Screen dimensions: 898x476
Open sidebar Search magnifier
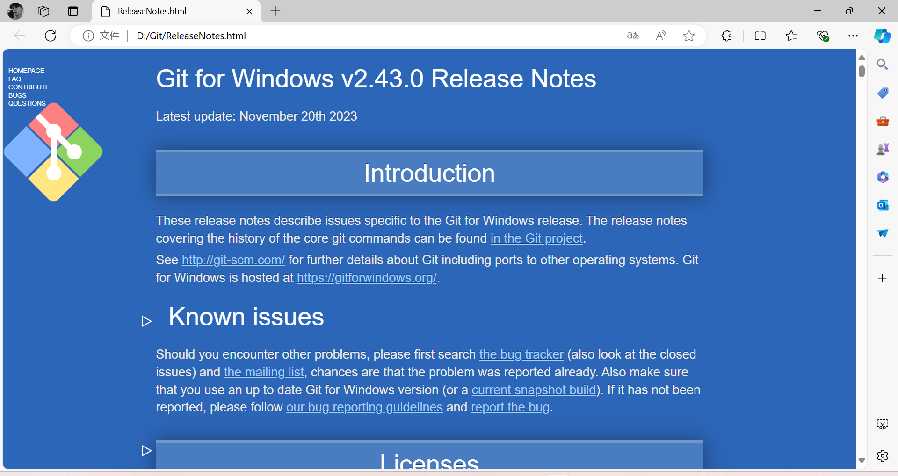tap(883, 65)
